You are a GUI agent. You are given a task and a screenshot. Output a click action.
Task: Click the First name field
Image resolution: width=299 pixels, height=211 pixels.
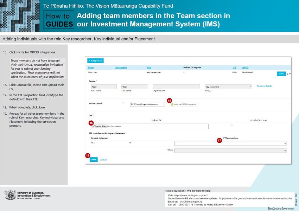point(104,87)
